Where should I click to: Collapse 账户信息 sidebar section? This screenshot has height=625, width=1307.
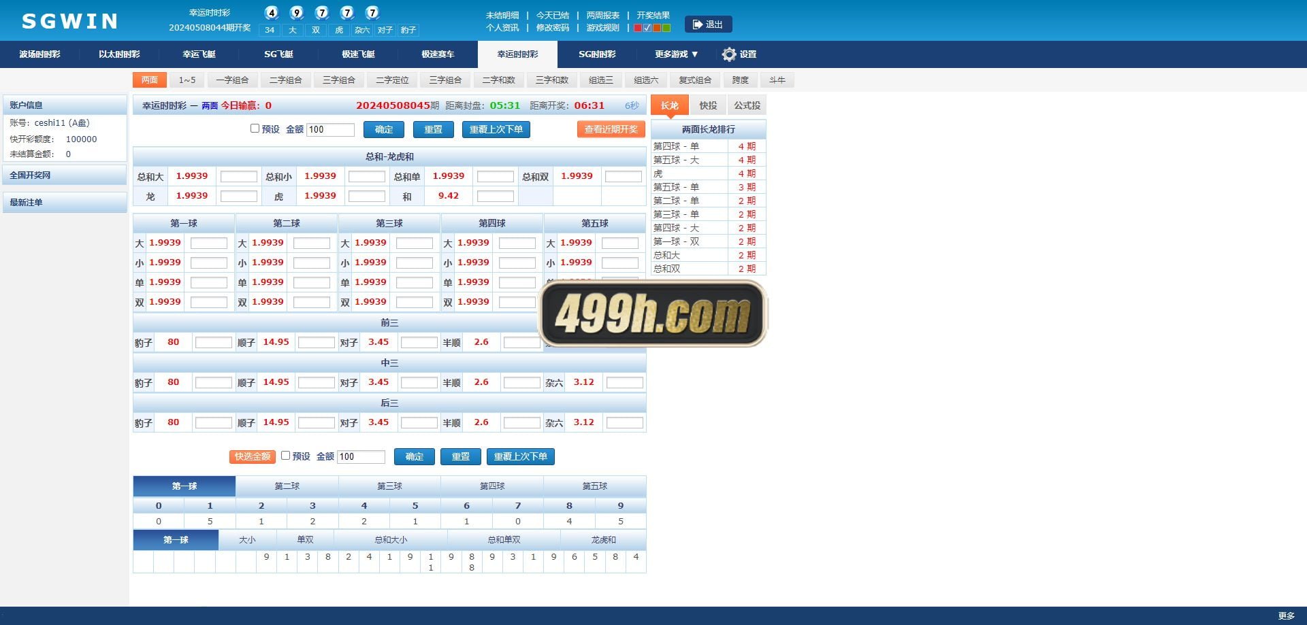[65, 105]
